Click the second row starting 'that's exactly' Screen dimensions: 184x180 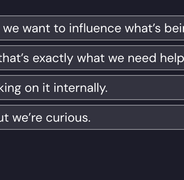[x=92, y=58]
